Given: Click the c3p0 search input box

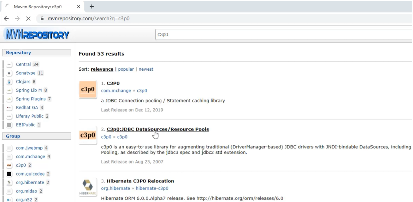Looking at the screenshot, I should click(284, 35).
